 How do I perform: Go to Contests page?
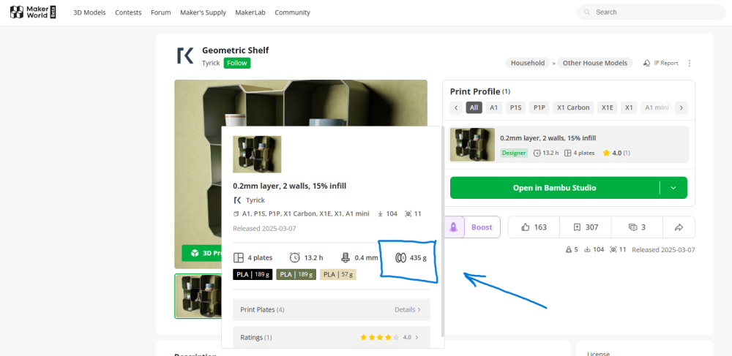(x=128, y=12)
